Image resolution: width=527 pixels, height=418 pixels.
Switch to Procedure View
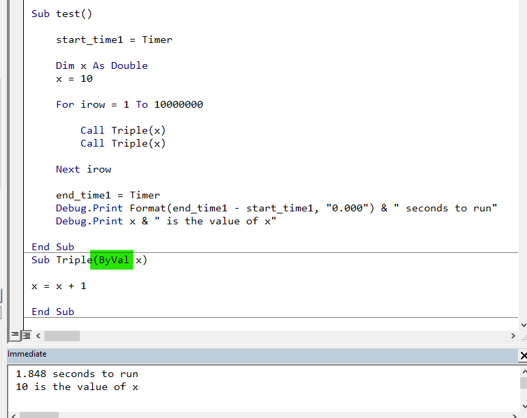pos(15,335)
